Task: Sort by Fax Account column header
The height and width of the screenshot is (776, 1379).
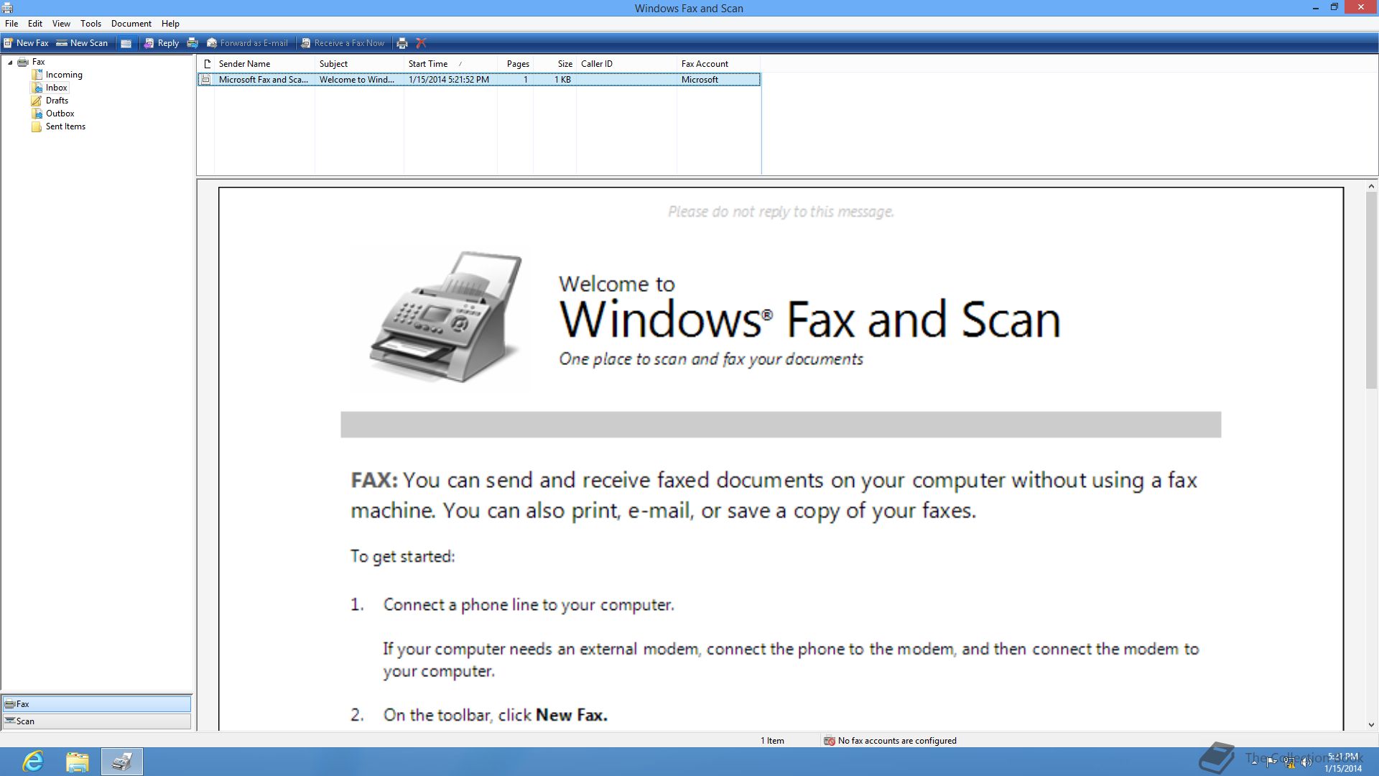Action: pyautogui.click(x=718, y=64)
